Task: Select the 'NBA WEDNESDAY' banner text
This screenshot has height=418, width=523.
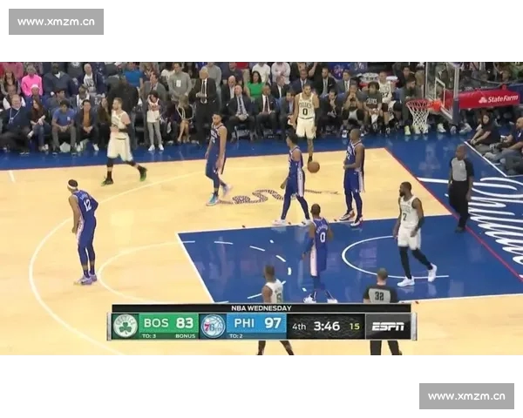Action: pos(261,308)
